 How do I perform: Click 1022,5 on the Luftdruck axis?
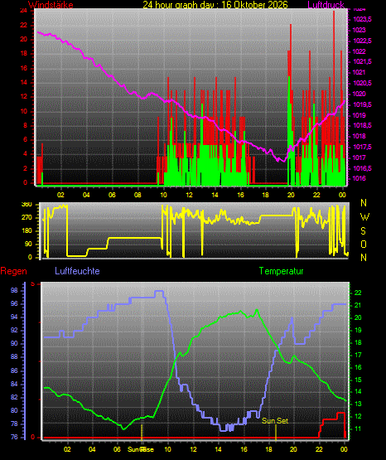point(362,41)
